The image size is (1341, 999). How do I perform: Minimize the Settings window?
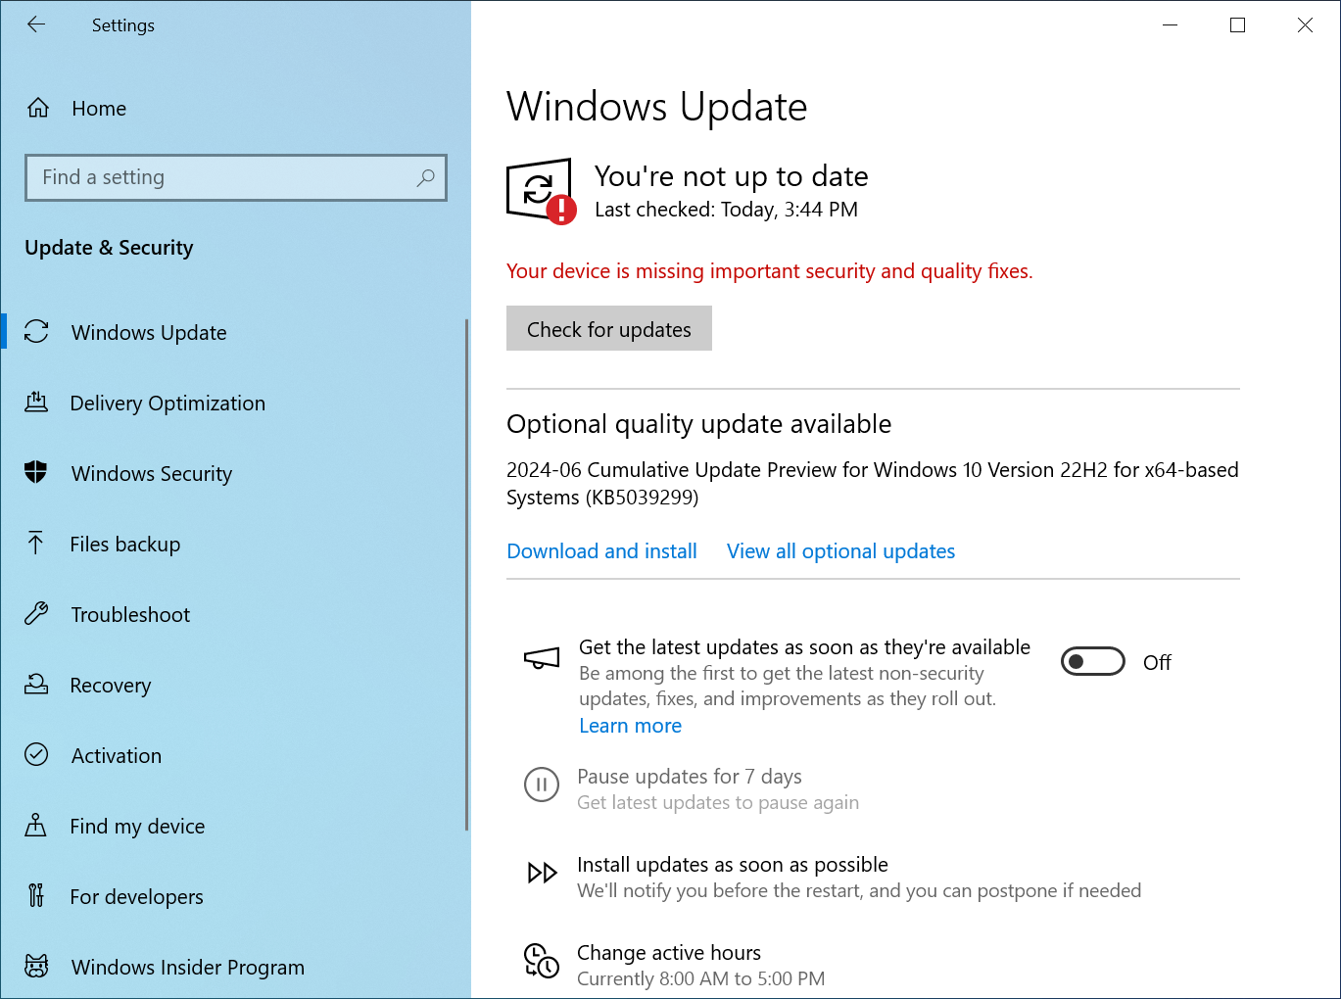(1170, 25)
